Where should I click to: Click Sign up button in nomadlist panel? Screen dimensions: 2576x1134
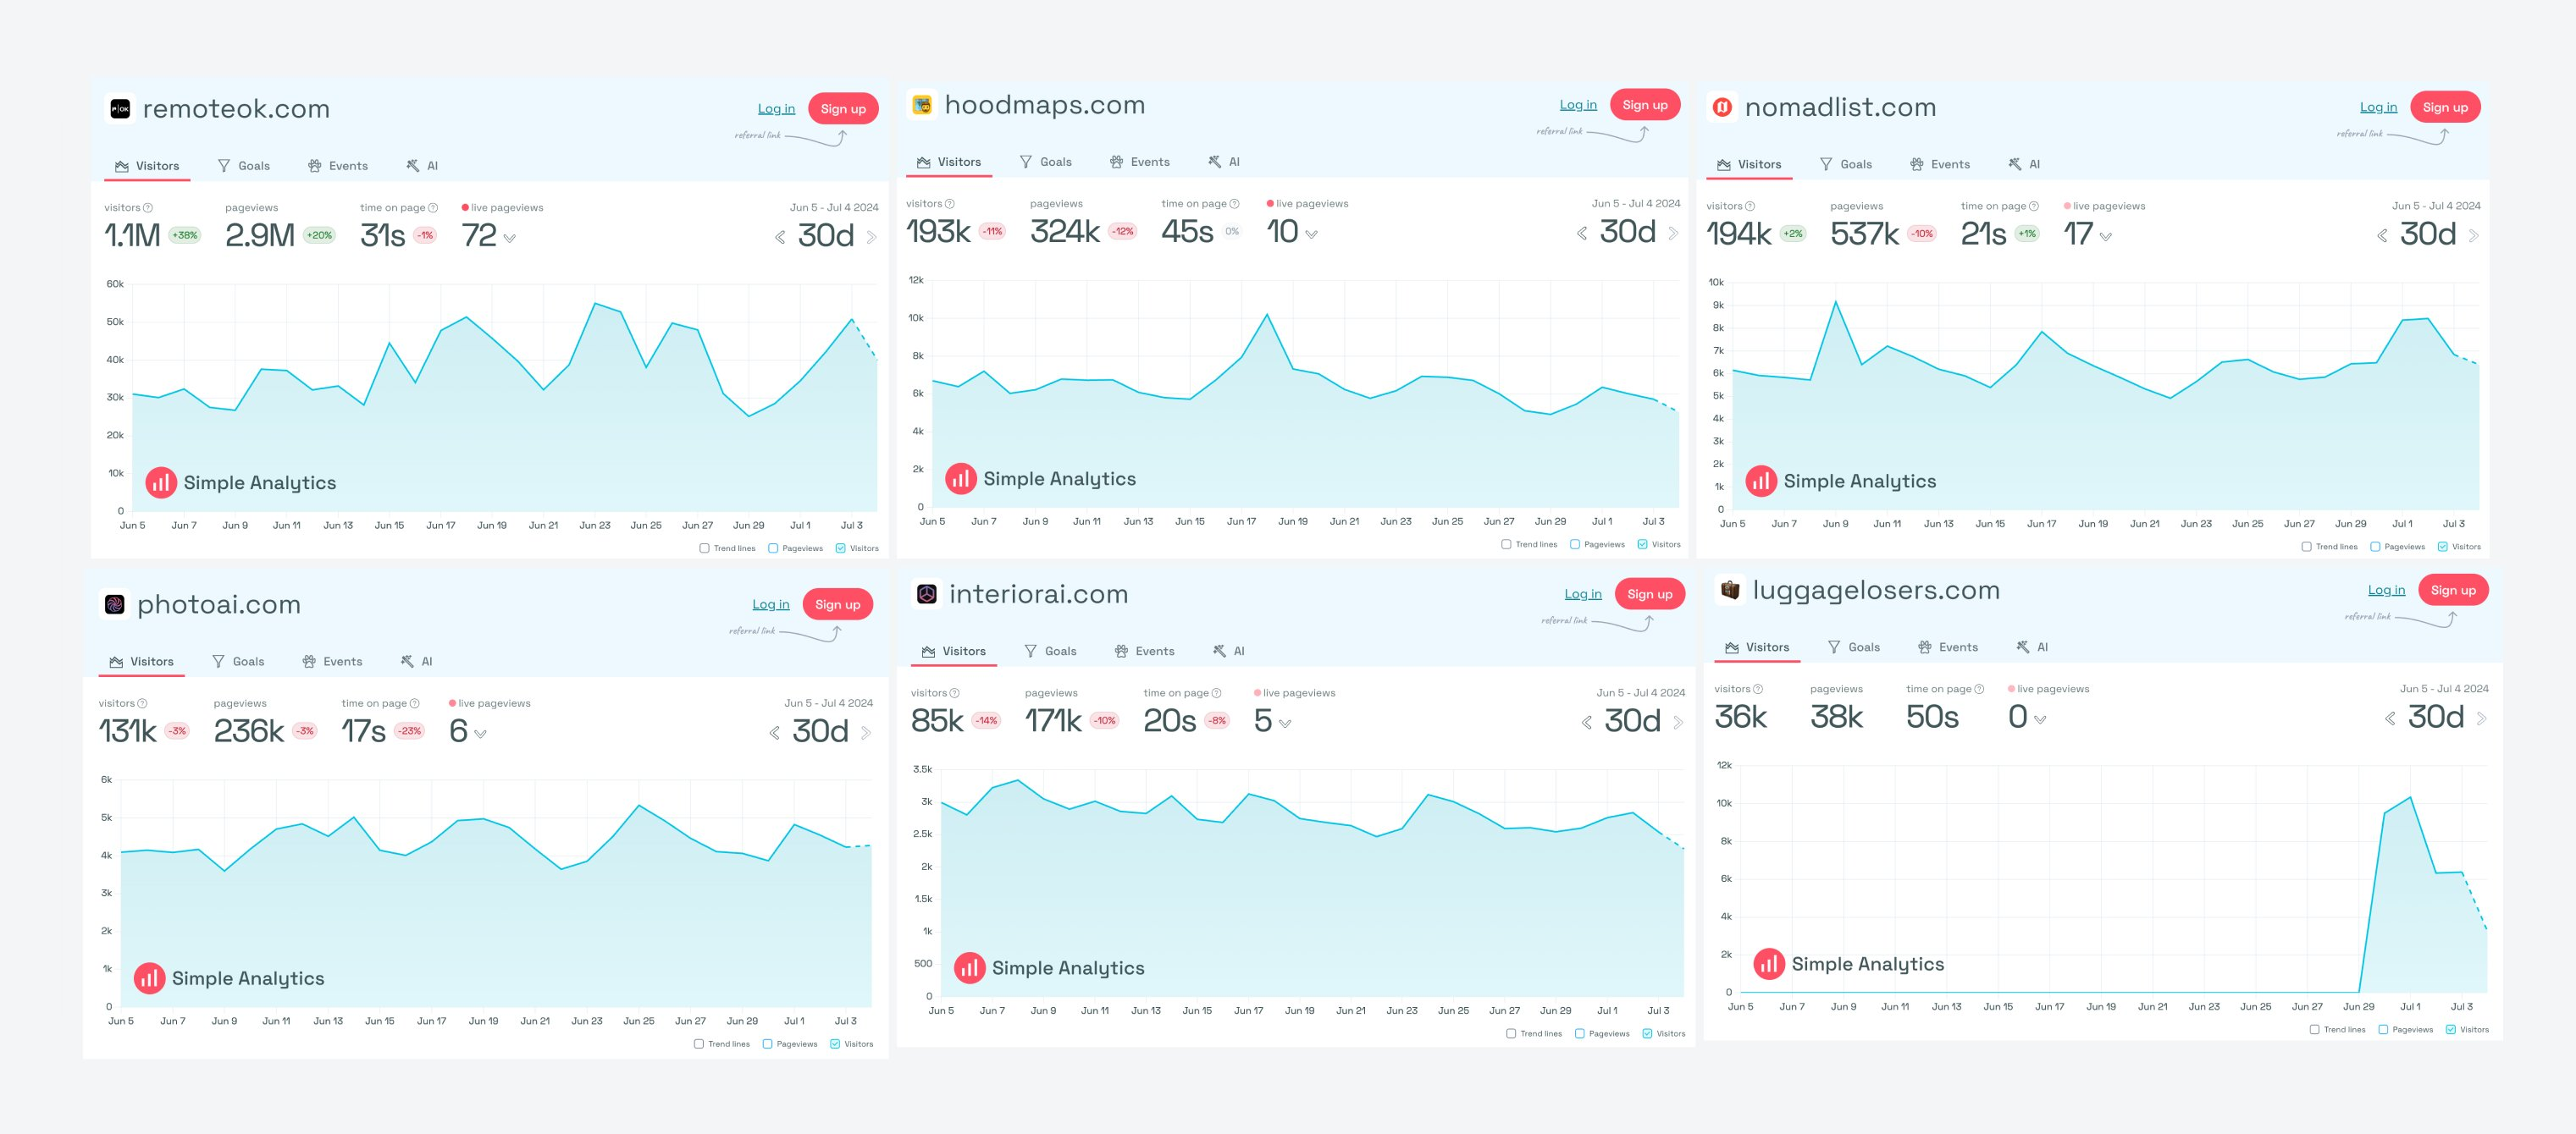(2445, 107)
